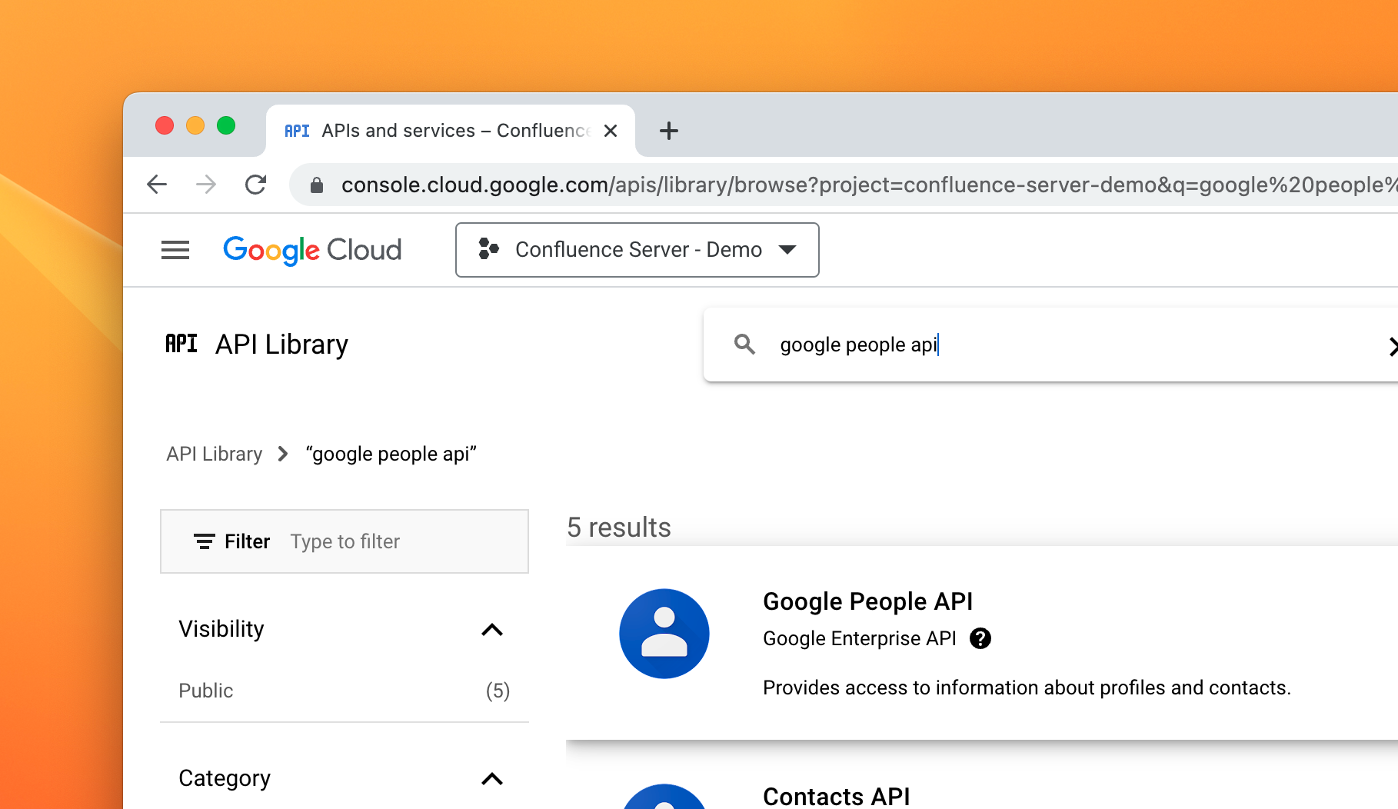Click the browser back arrow

tap(157, 185)
